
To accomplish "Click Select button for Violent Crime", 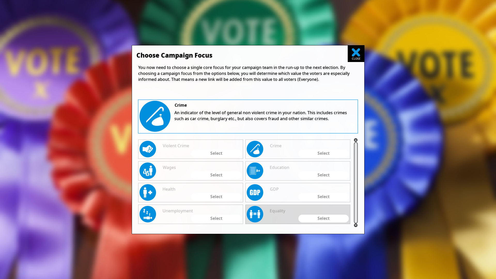I will pos(216,153).
